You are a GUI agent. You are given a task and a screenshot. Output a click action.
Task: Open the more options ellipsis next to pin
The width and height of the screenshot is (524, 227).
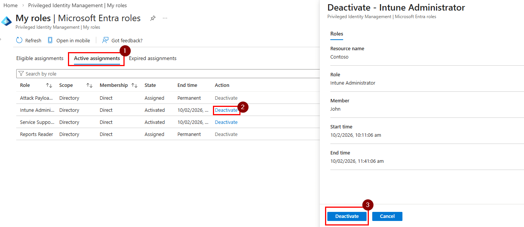pyautogui.click(x=165, y=18)
